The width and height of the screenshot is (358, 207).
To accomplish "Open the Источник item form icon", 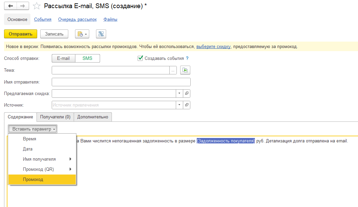I will [x=187, y=105].
